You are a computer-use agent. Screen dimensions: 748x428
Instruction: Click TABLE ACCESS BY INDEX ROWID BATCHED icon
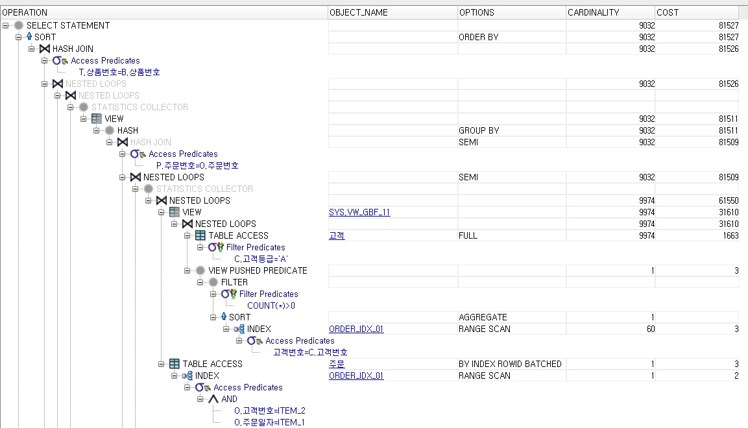175,364
